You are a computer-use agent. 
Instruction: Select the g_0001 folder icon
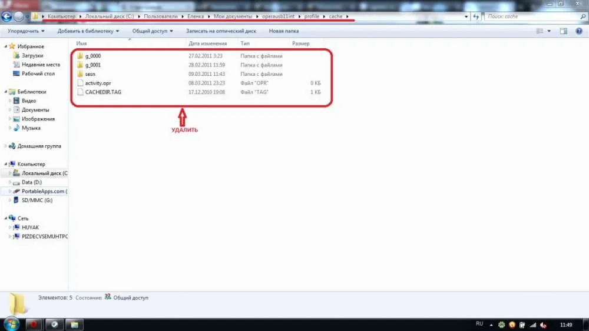[x=80, y=65]
